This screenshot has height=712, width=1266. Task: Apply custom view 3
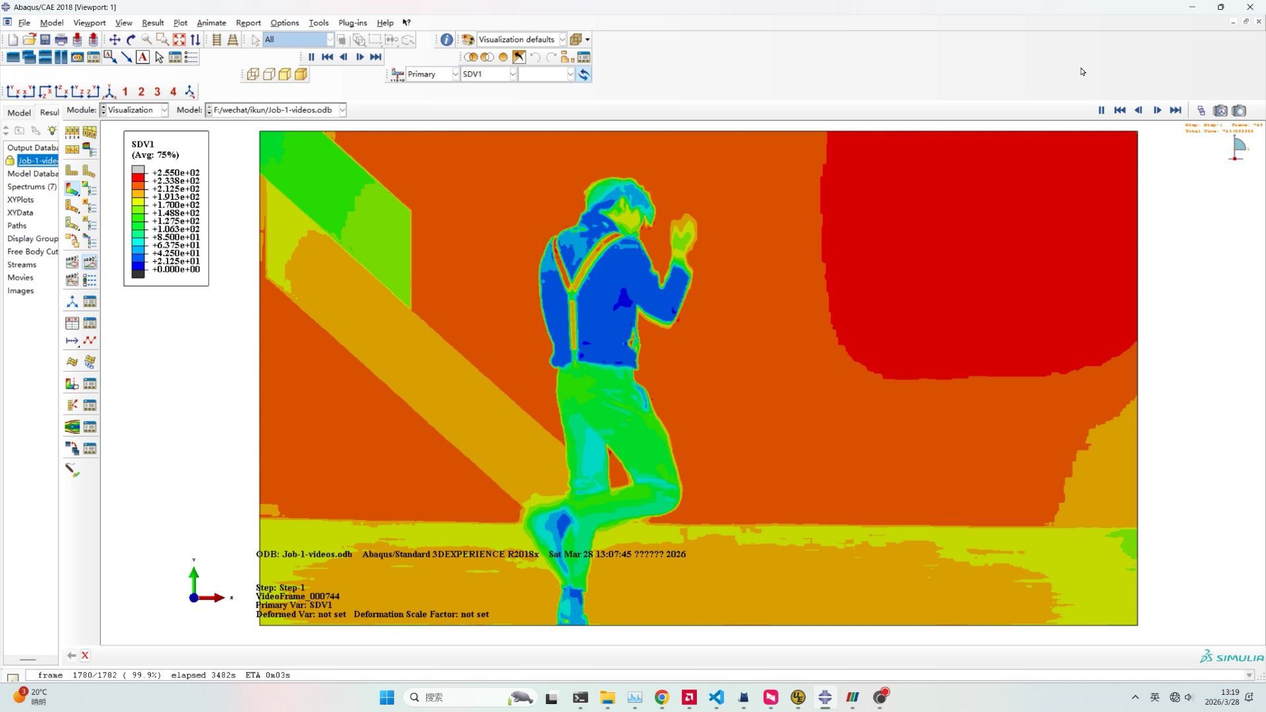[x=157, y=92]
